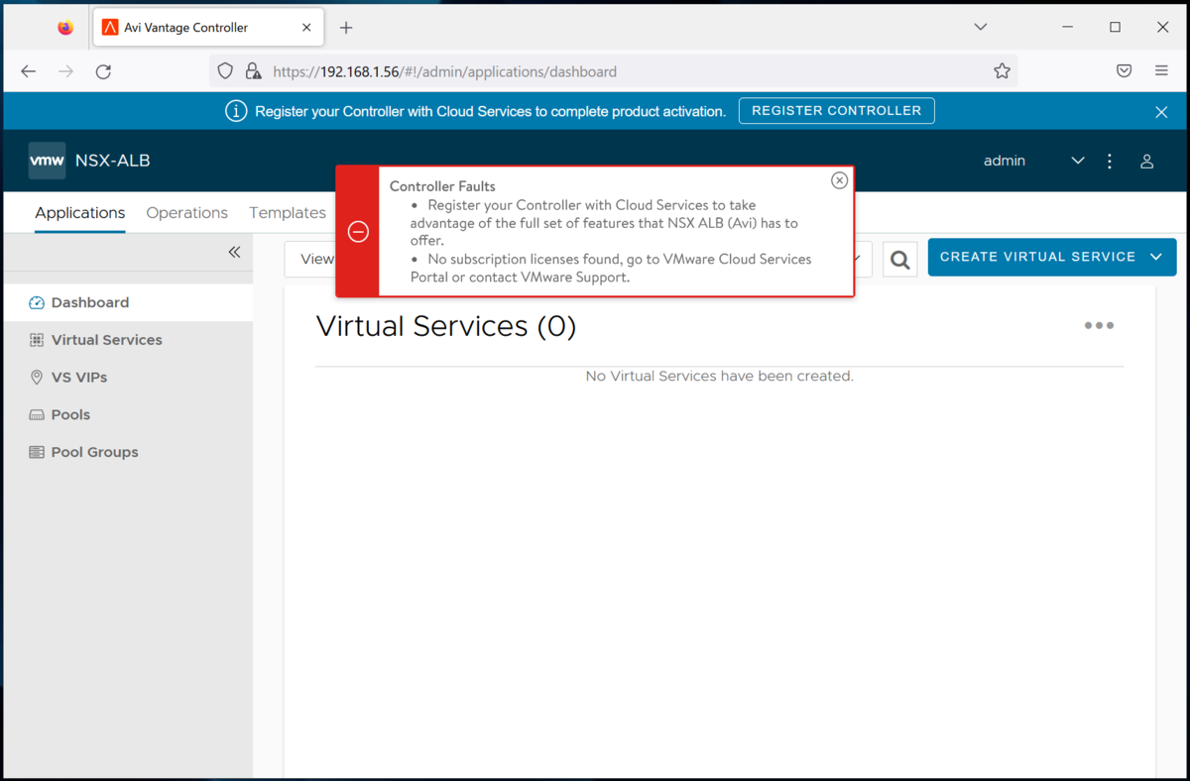Click the REGISTER CONTROLLER button
The image size is (1190, 781).
click(837, 111)
